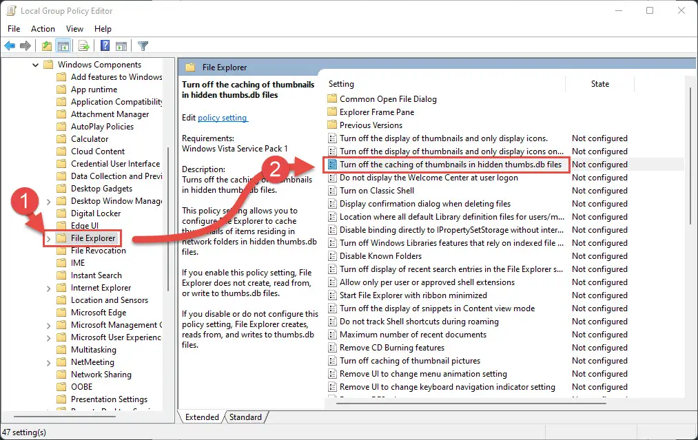This screenshot has height=440, width=698.
Task: Click the App runtime folder icon
Action: click(61, 90)
